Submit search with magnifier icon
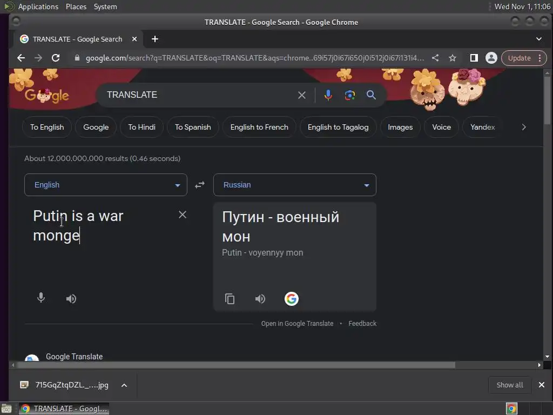 pyautogui.click(x=371, y=95)
